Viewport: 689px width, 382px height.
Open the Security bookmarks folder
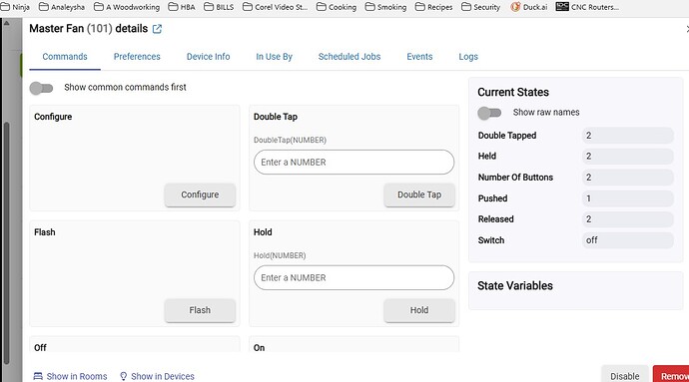tap(480, 7)
